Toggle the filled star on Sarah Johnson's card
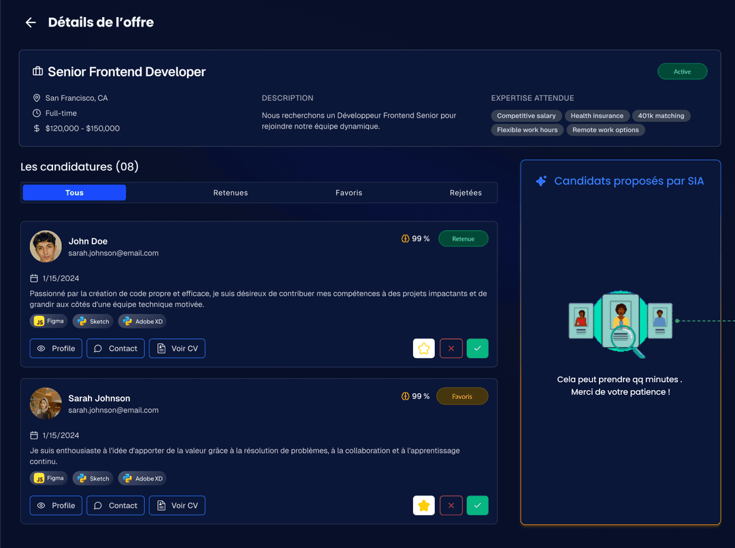Screen dimensions: 735x548 point(423,506)
